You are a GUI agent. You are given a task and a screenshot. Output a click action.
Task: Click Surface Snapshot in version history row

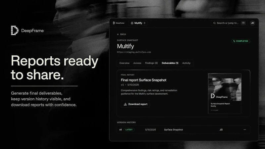pyautogui.click(x=173, y=130)
